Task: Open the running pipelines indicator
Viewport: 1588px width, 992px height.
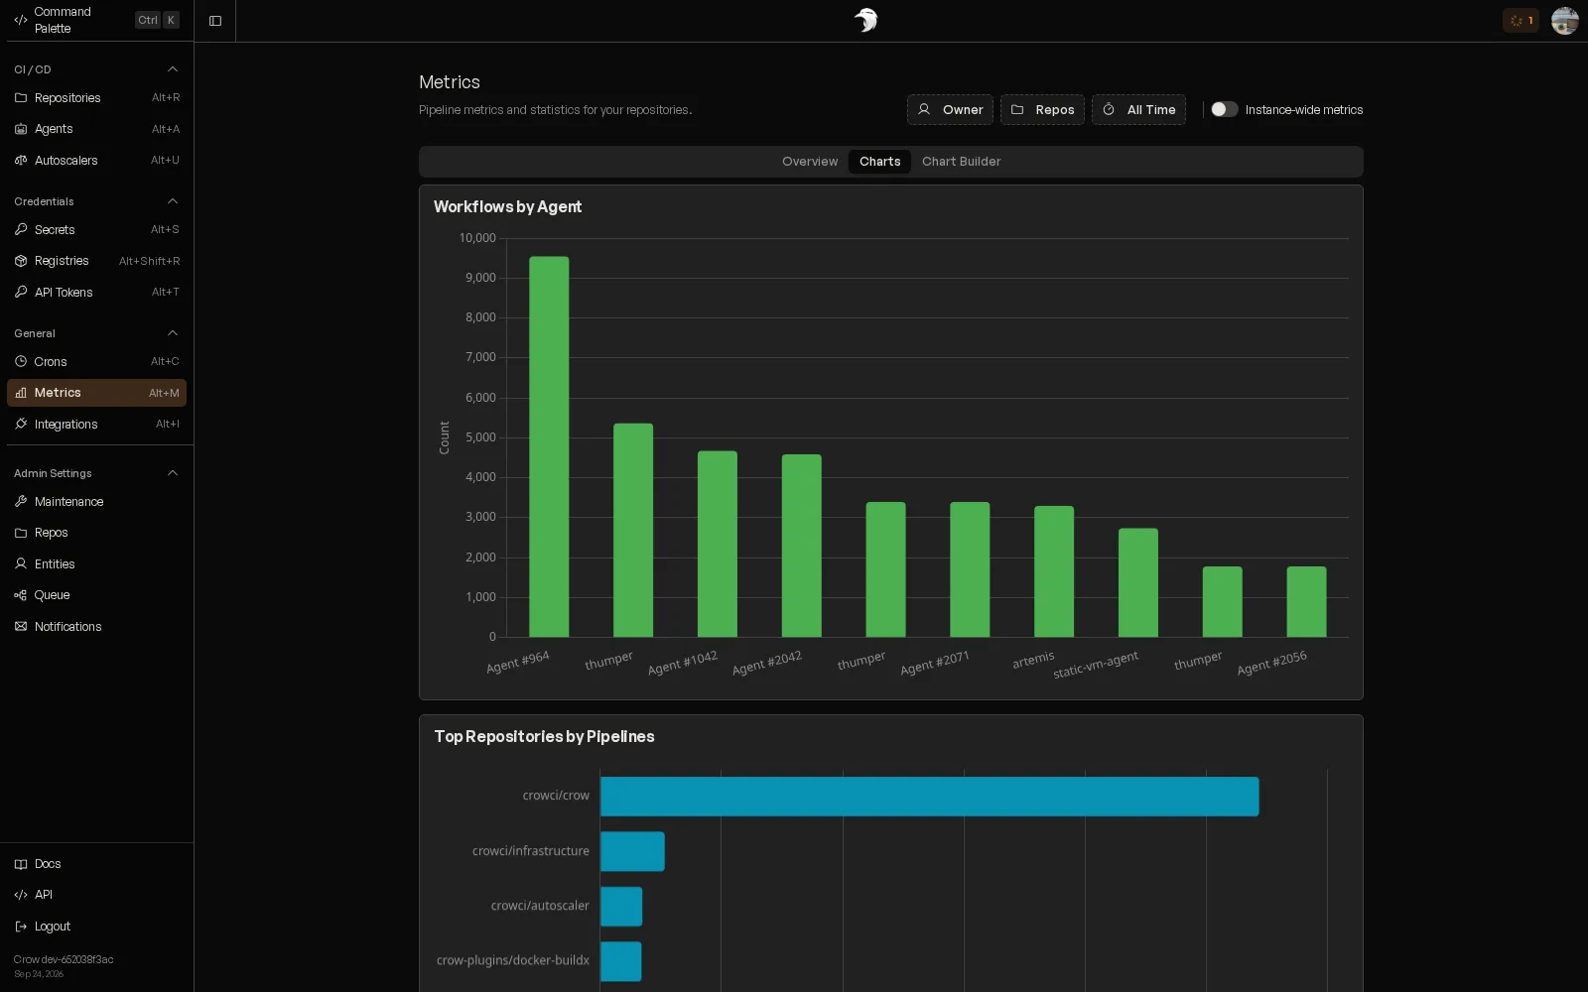Action: click(1521, 20)
